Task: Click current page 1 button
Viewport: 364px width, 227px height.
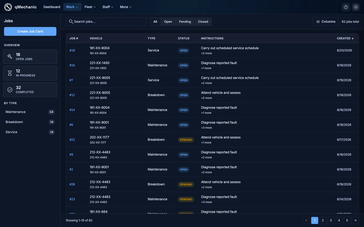Action: (315, 220)
